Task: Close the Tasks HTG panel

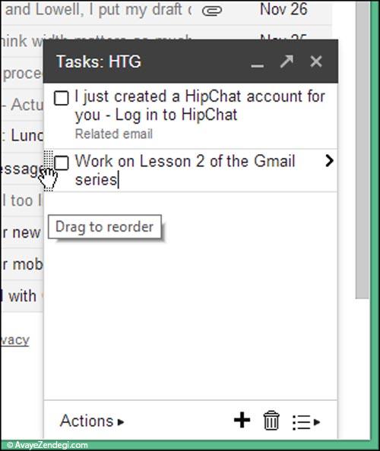Action: click(316, 61)
